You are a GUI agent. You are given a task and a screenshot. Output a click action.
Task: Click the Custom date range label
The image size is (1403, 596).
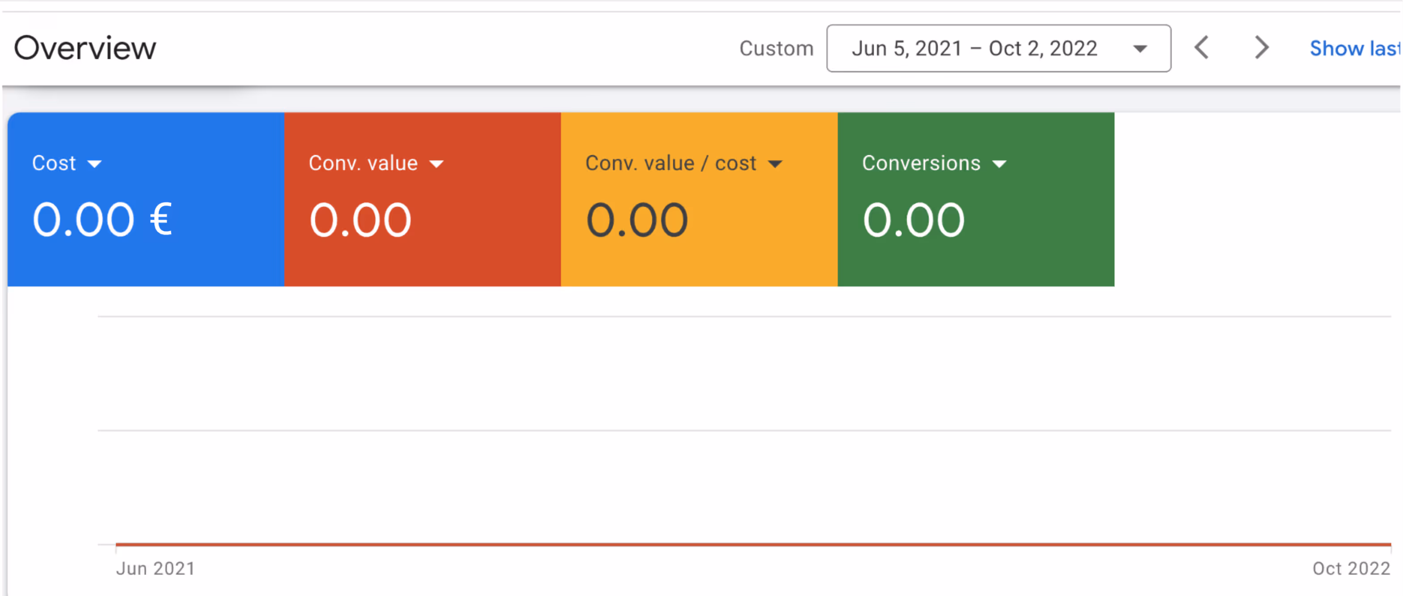(776, 48)
